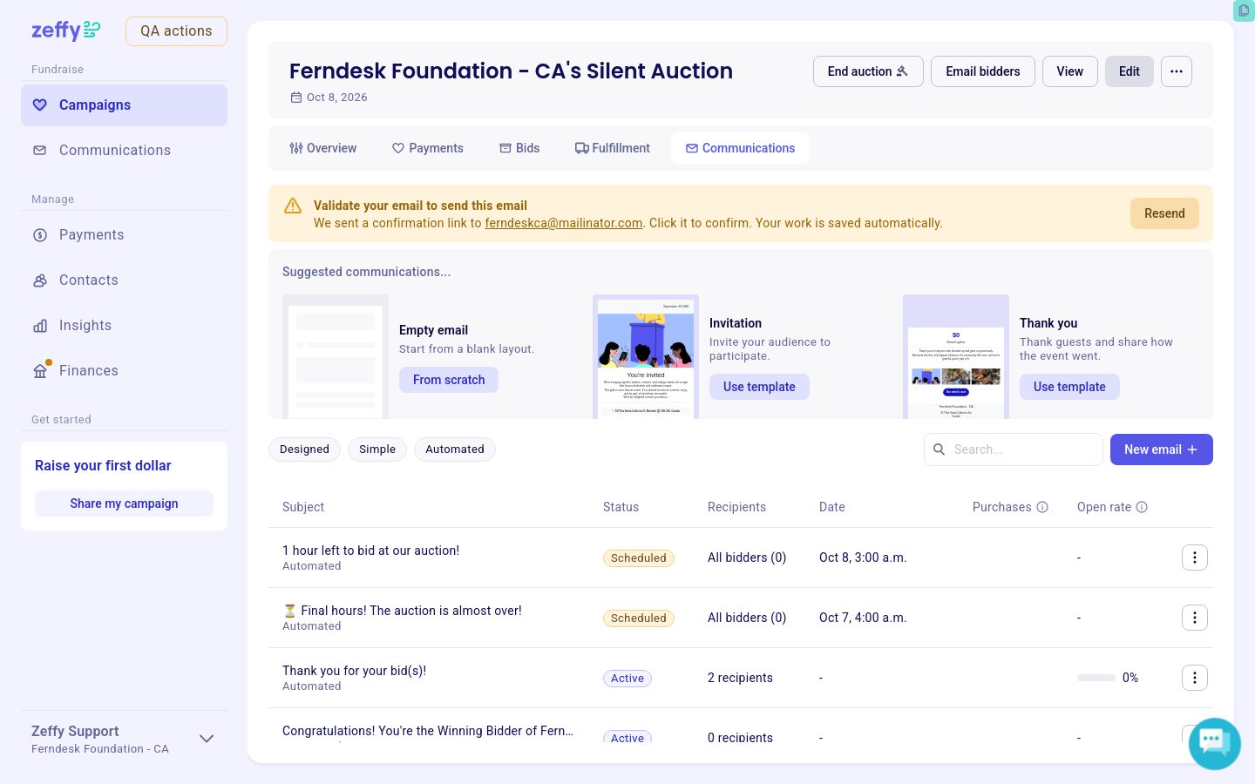Viewport: 1255px width, 784px height.
Task: Click the 'Oct 7, 4:00 a.m.' date cell
Action: point(863,618)
